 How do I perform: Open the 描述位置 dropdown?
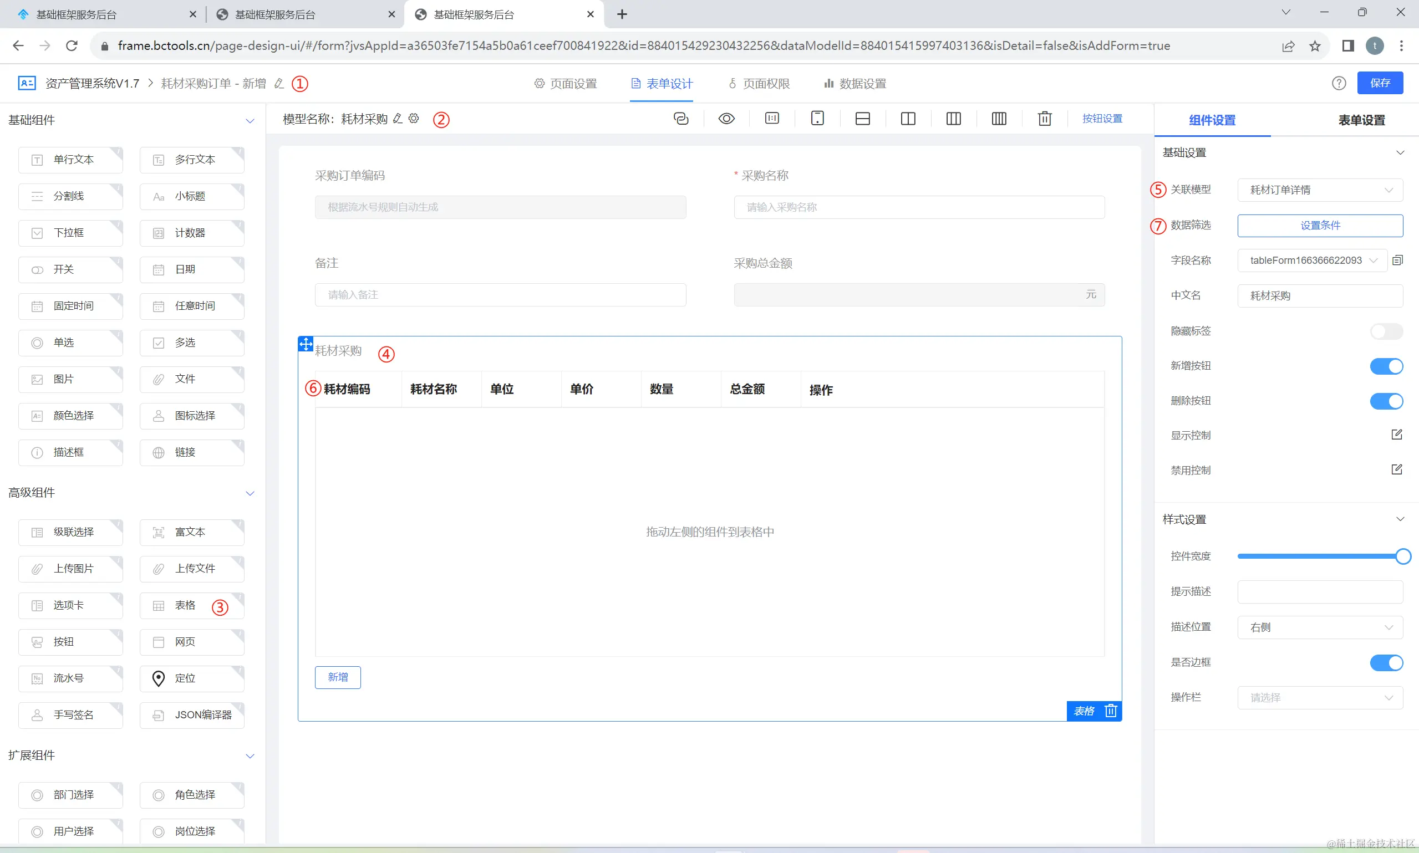[1320, 627]
